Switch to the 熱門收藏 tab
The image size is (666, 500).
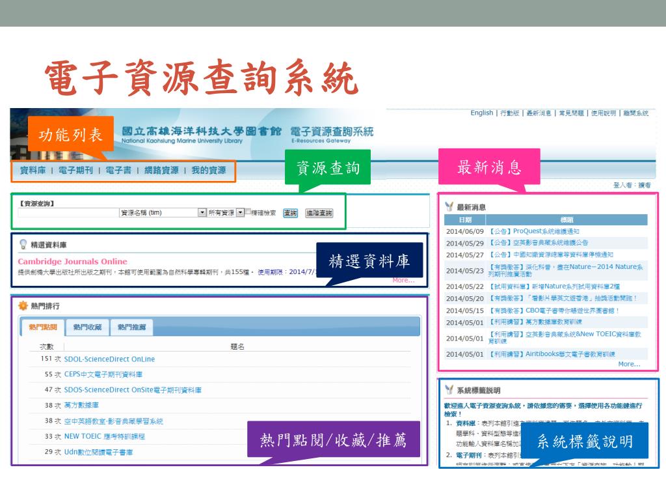[87, 327]
